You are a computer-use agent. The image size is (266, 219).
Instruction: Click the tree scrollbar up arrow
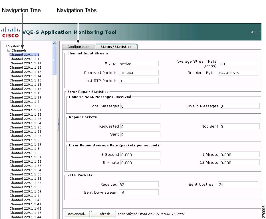click(54, 44)
